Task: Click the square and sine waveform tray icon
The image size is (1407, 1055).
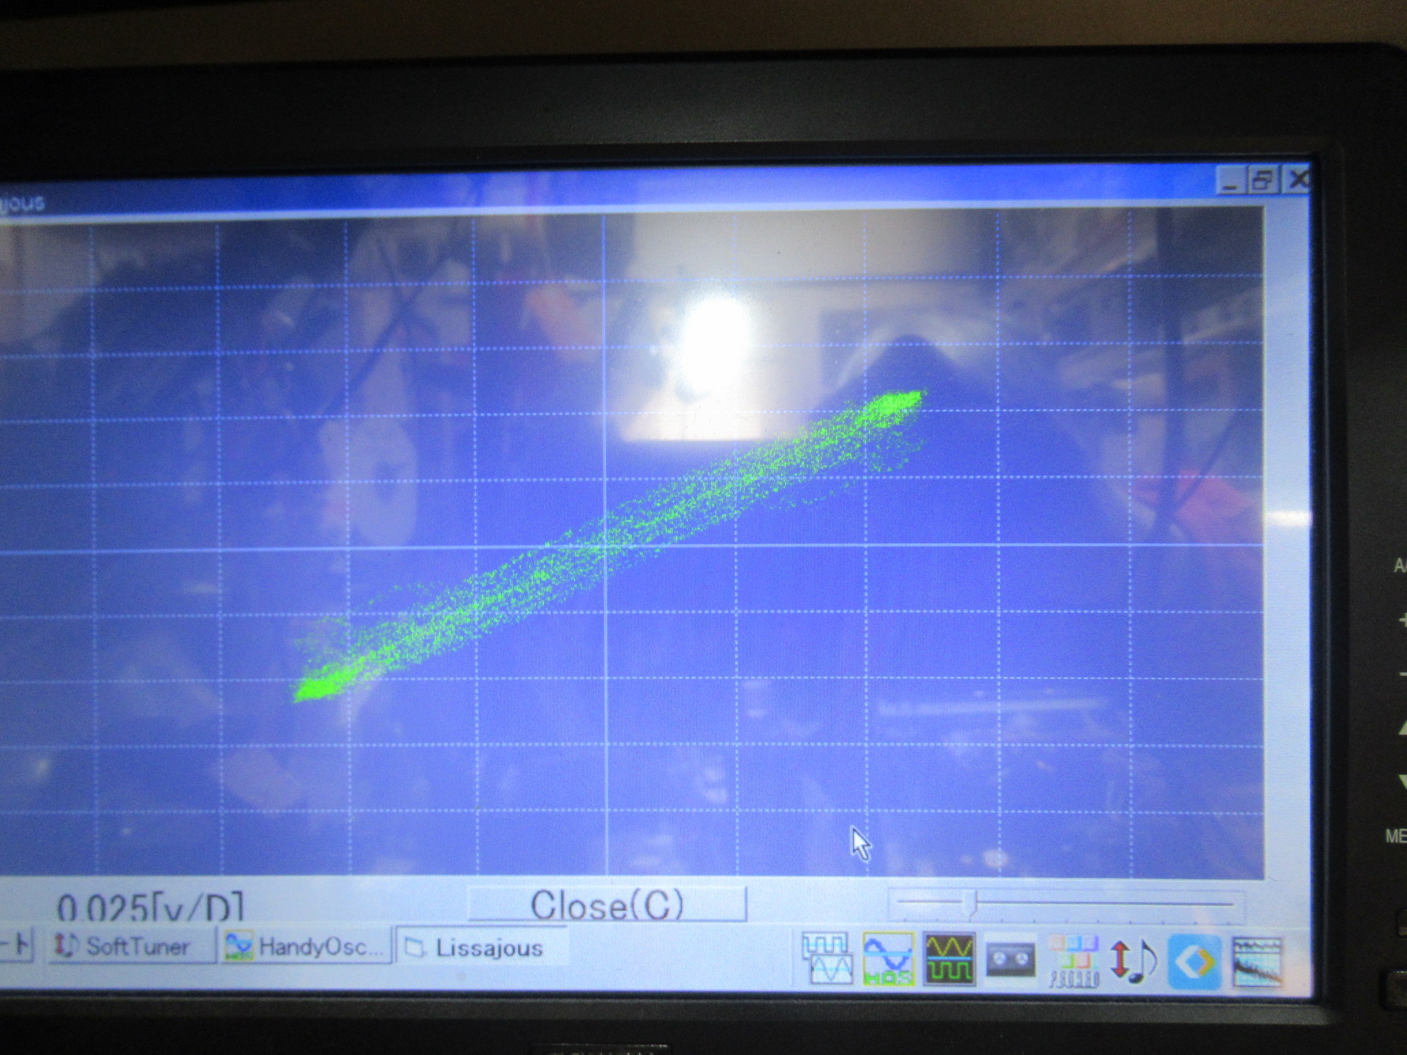Action: coord(828,958)
